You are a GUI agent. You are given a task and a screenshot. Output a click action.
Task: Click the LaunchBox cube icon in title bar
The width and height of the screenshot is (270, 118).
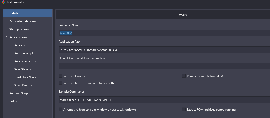[4, 2]
